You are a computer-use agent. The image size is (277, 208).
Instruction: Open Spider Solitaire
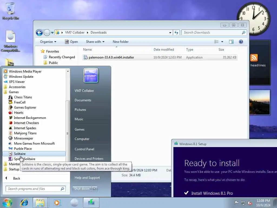[x=25, y=159]
